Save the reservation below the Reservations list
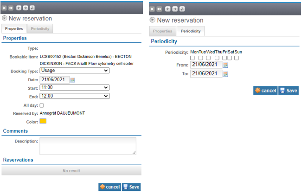308x195 pixels. click(x=131, y=187)
